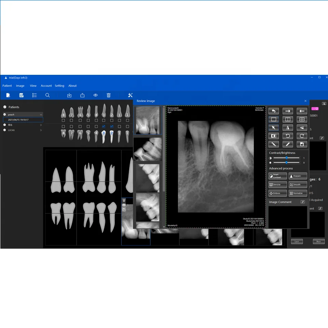The width and height of the screenshot is (328, 328).
Task: Select the pointer cursor tool
Action: (x=273, y=127)
